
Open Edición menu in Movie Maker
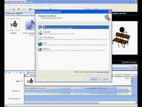click(x=16, y=5)
